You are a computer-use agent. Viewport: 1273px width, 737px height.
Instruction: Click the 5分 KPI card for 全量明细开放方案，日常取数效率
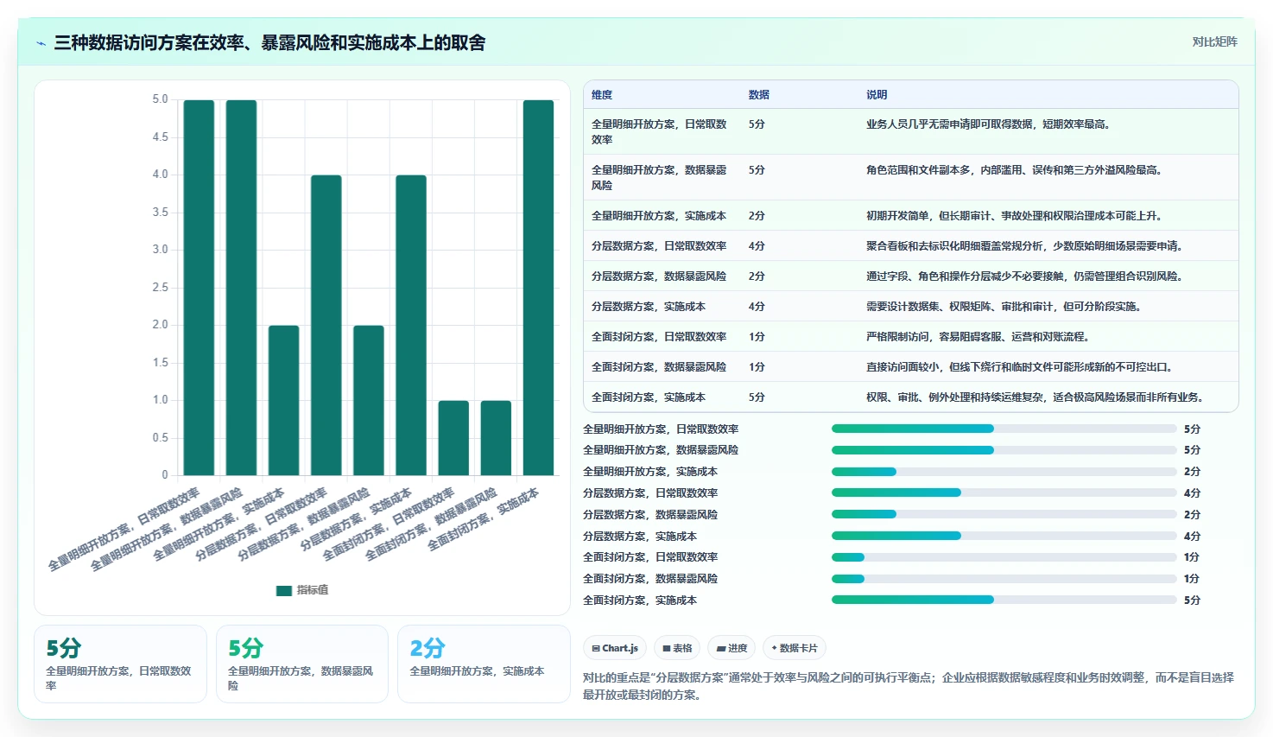click(x=120, y=664)
